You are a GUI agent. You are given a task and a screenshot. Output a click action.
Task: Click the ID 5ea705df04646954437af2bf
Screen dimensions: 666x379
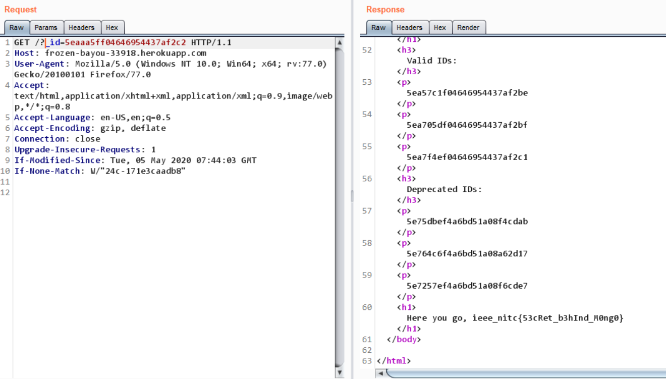(467, 125)
